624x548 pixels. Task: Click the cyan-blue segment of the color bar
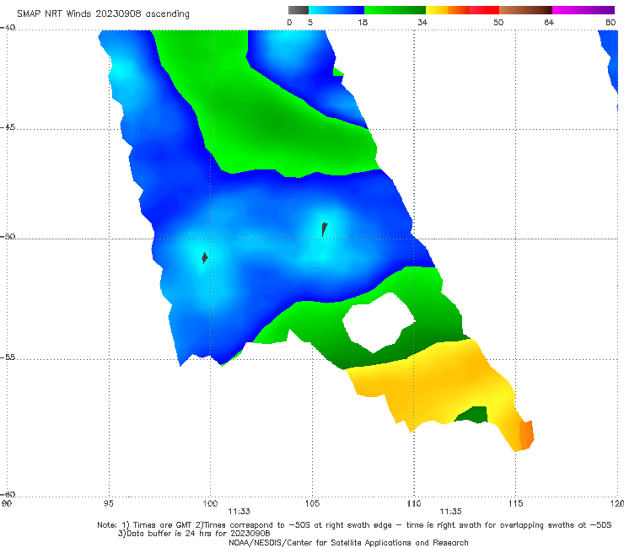pyautogui.click(x=336, y=10)
